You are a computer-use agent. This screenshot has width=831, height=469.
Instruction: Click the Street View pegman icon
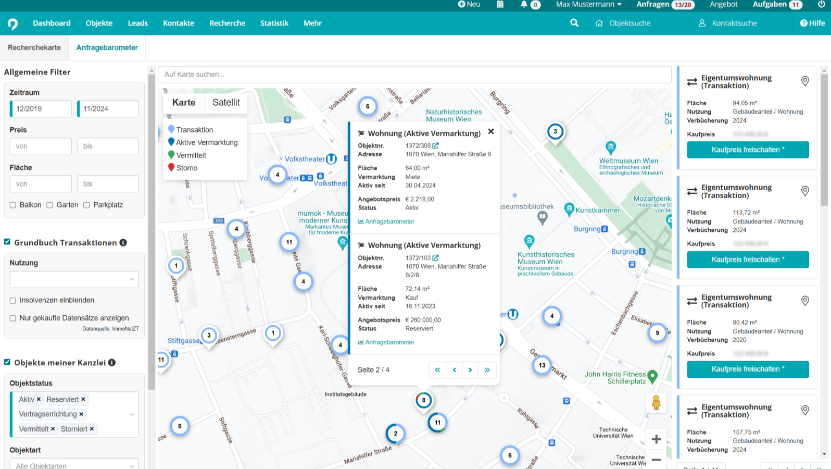[x=656, y=402]
